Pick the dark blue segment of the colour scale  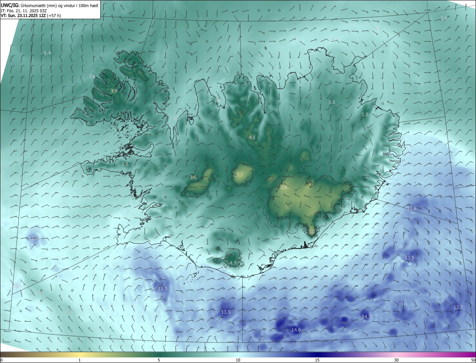(x=317, y=355)
